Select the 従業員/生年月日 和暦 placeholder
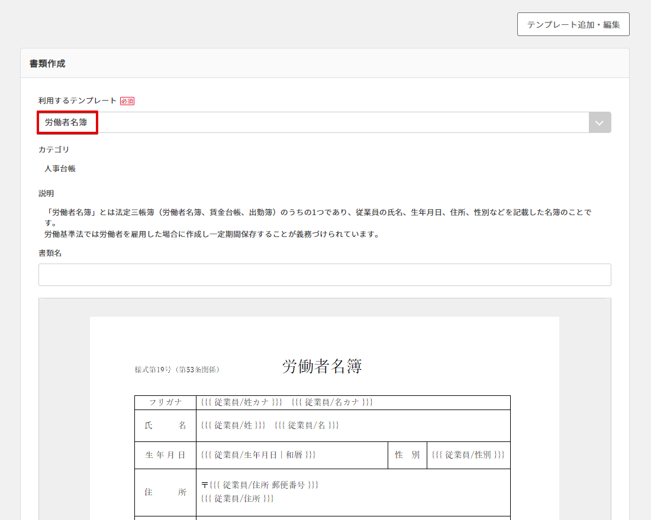651x520 pixels. (x=258, y=455)
